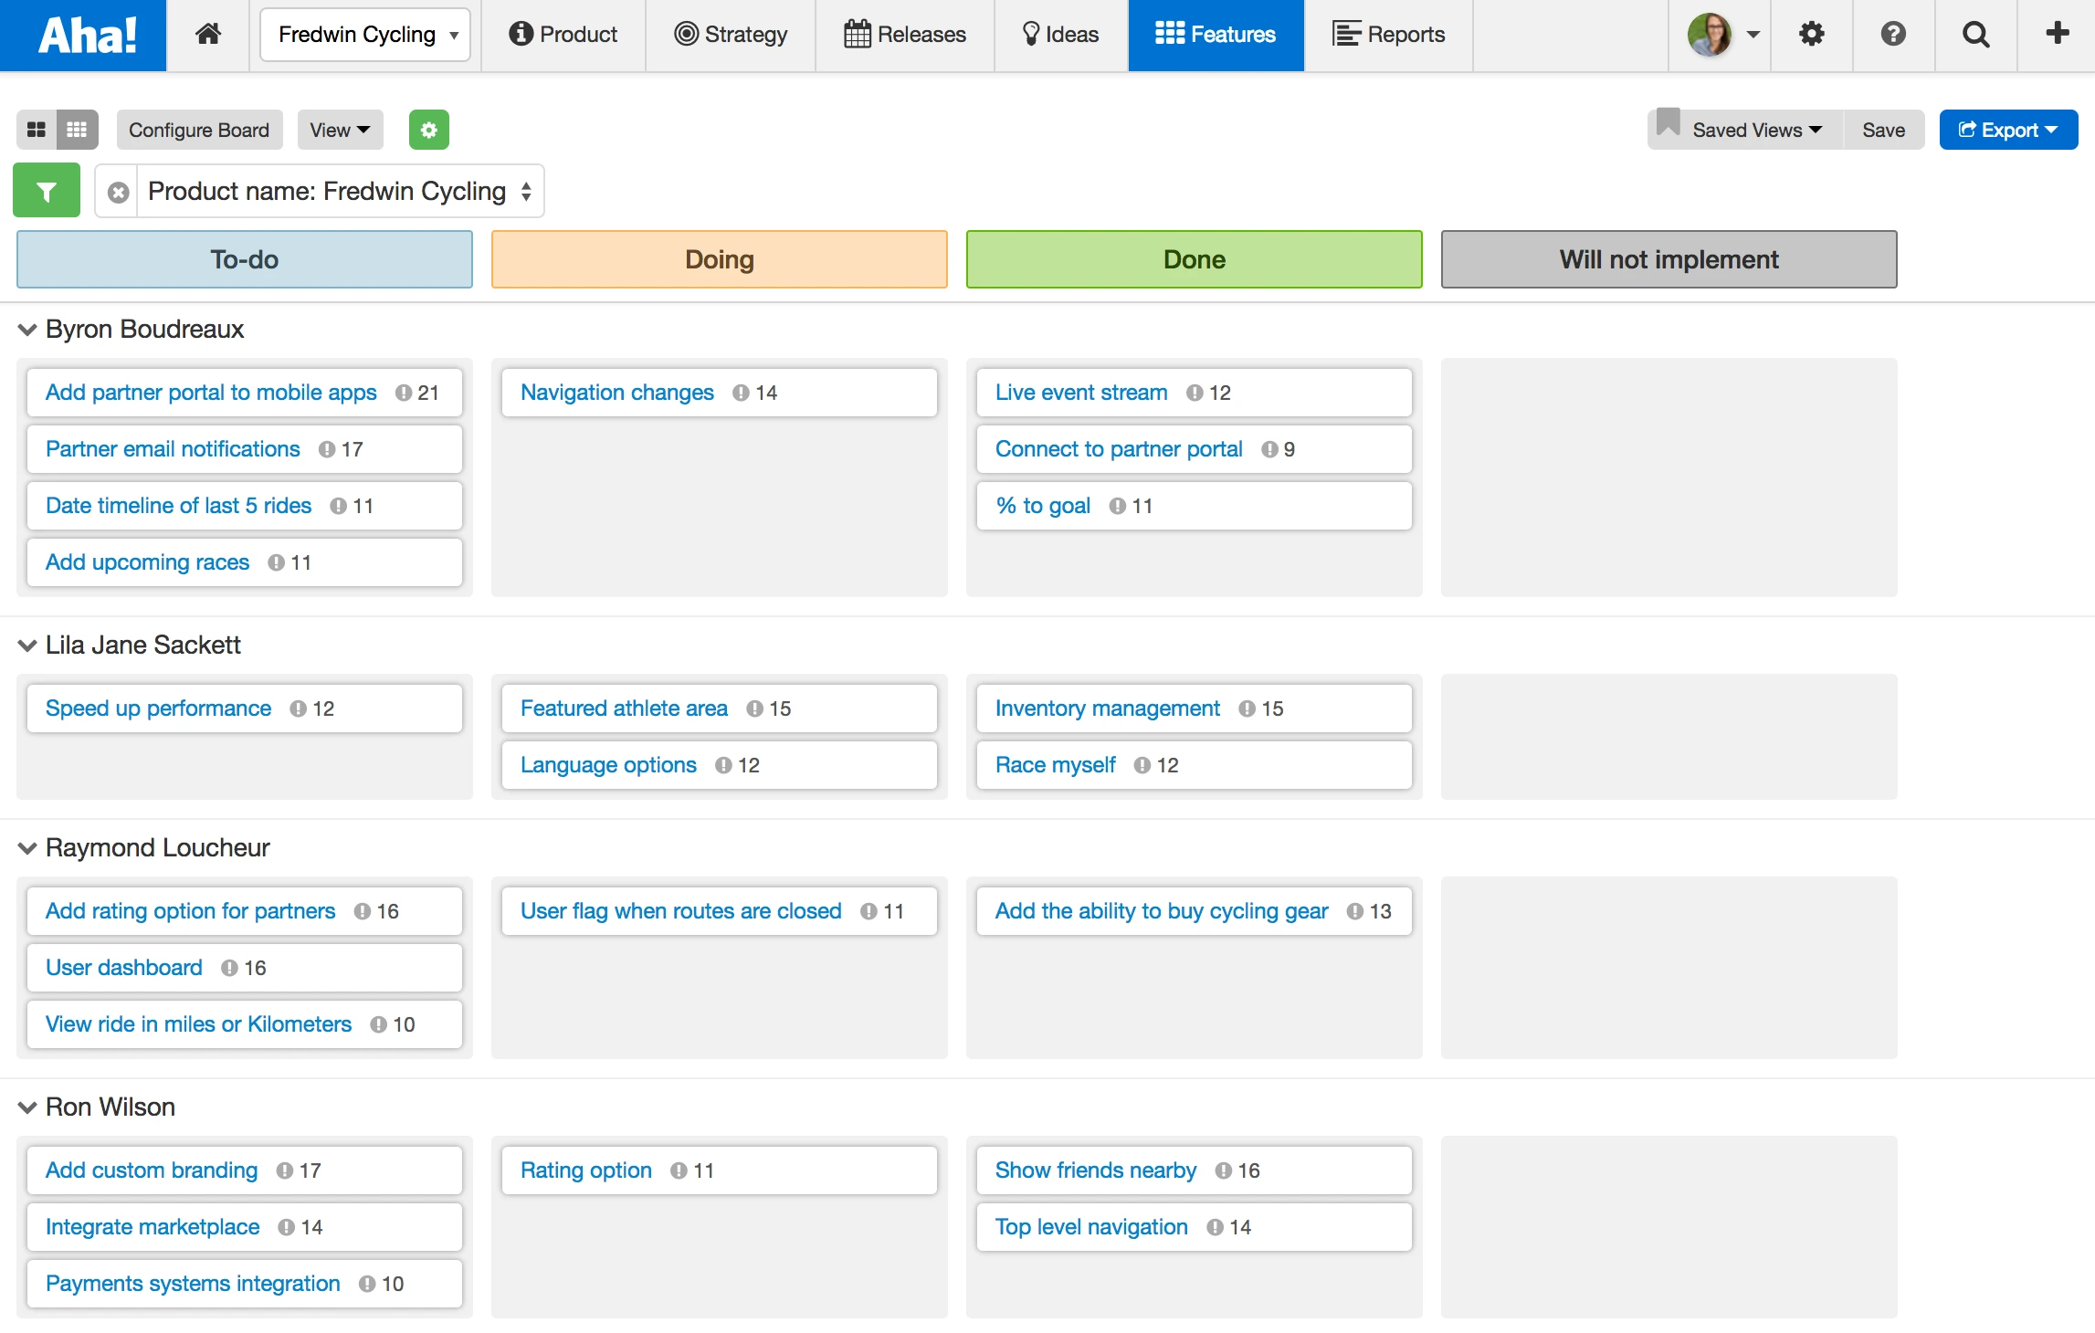Image resolution: width=2095 pixels, height=1333 pixels.
Task: Open the settings gear in top bar
Action: pos(1811,34)
